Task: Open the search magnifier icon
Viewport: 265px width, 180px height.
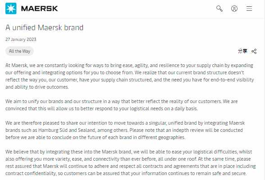Action: click(219, 9)
